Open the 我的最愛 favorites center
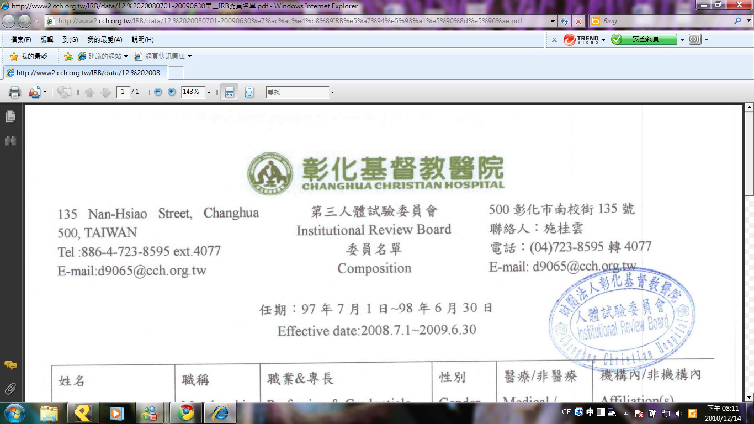Viewport: 754px width, 424px height. (x=29, y=56)
